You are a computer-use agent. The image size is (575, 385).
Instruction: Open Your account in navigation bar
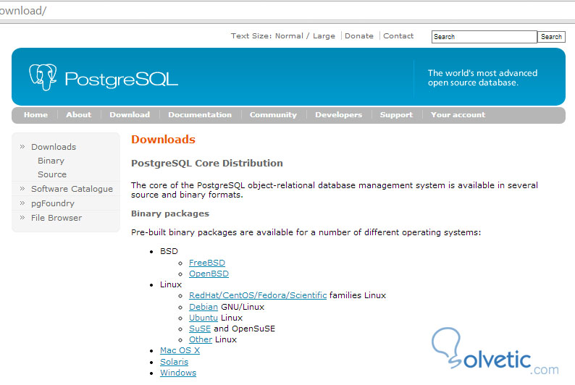click(x=458, y=114)
